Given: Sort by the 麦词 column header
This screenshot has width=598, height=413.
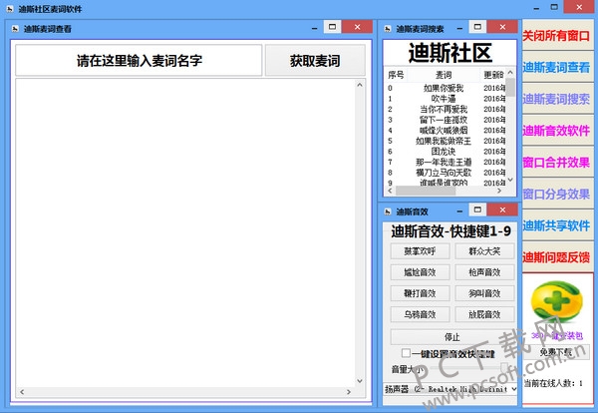Looking at the screenshot, I should point(444,75).
